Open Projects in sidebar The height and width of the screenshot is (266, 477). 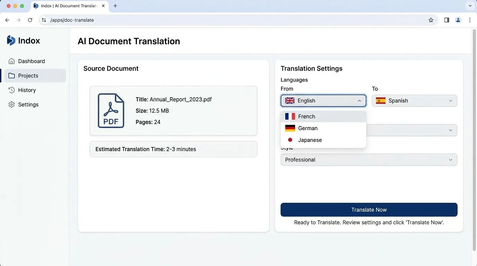35,76
